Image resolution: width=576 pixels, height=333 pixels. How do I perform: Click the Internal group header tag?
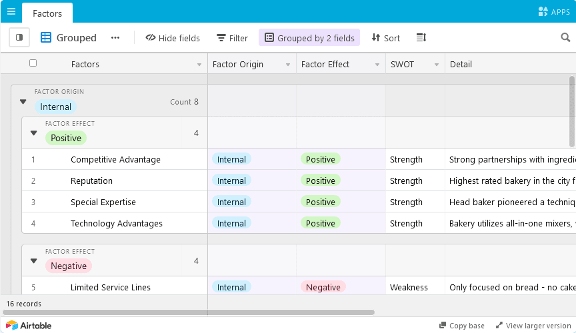(x=55, y=107)
